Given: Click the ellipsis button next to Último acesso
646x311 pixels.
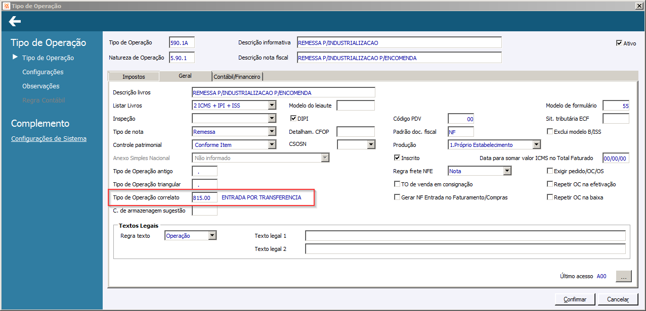Looking at the screenshot, I should click(x=623, y=276).
